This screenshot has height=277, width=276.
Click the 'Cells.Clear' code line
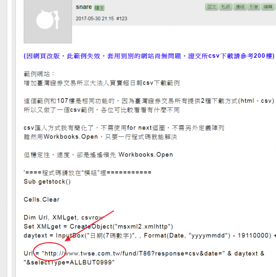pos(42,200)
